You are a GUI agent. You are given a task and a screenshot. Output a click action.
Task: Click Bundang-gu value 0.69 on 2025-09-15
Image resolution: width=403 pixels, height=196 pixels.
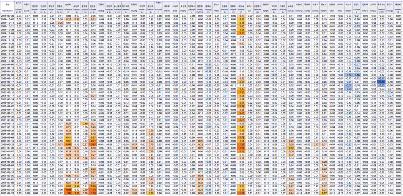click(93, 186)
